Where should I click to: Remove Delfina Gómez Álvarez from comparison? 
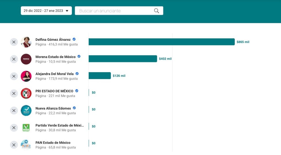pyautogui.click(x=14, y=42)
